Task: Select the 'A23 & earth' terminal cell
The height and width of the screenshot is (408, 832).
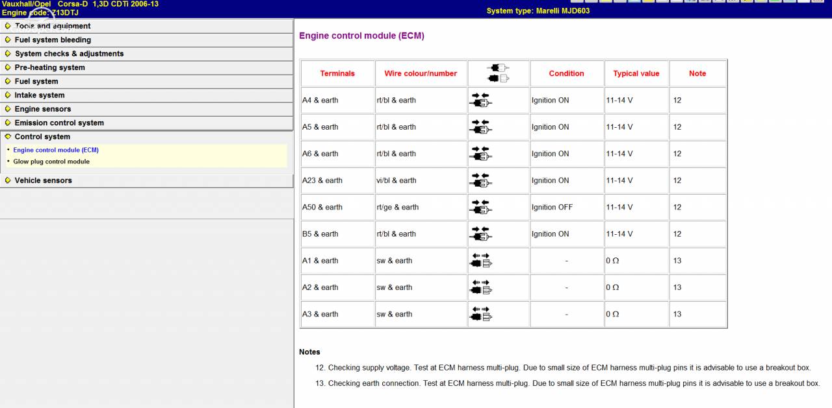Action: coord(337,180)
